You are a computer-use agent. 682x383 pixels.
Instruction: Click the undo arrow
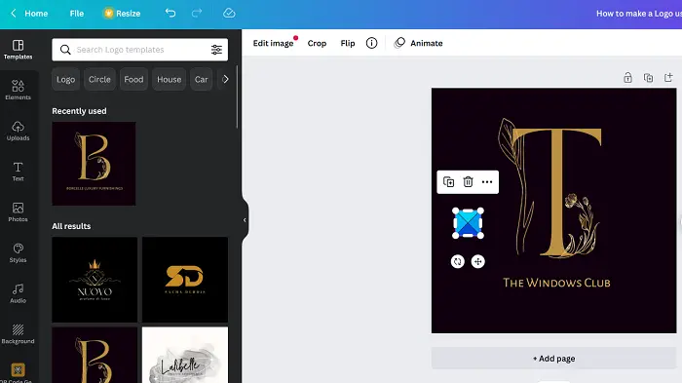(x=170, y=13)
